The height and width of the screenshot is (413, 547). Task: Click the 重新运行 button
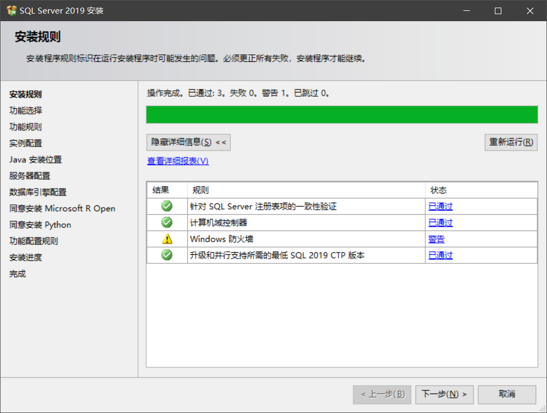tap(511, 142)
